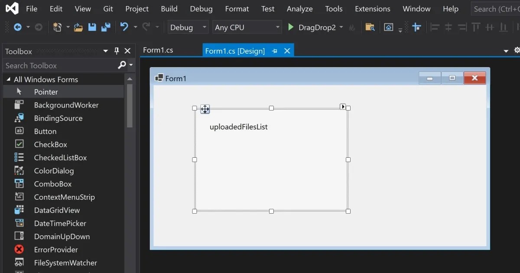Pin the Toolbox panel open
The width and height of the screenshot is (520, 273).
tap(116, 51)
